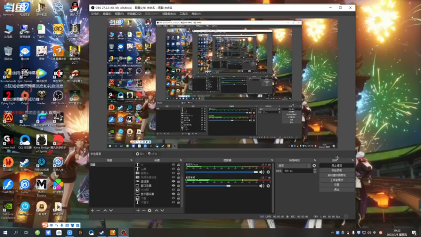Remove the selected scene with minus icon

coord(98,210)
